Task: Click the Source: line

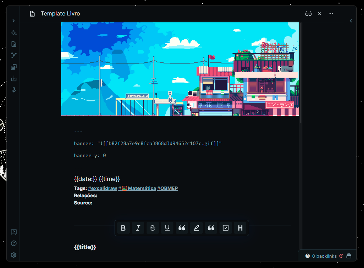Action: [x=83, y=203]
